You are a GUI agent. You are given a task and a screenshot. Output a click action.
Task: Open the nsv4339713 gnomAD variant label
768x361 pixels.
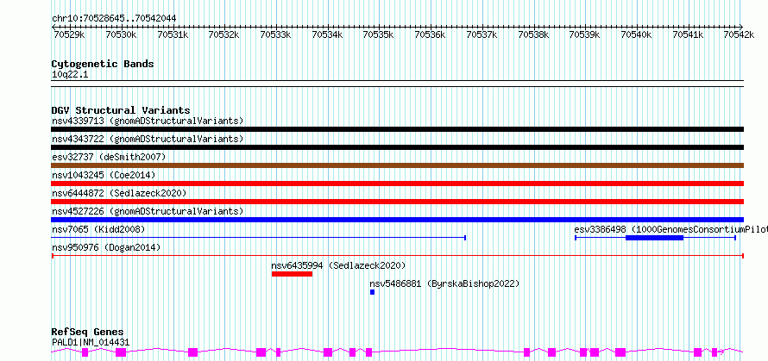148,121
